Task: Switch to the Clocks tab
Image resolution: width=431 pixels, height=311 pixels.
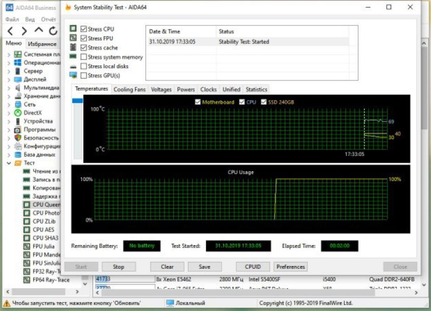Action: [x=208, y=90]
